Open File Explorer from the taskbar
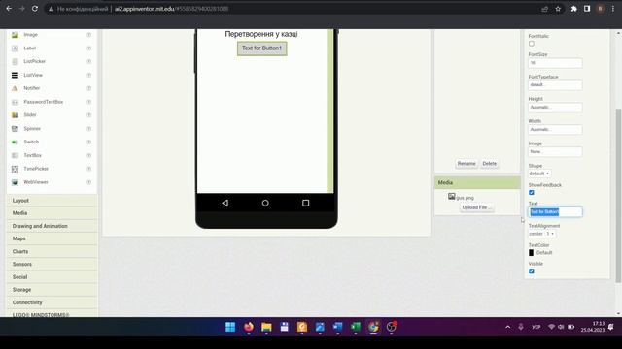This screenshot has width=622, height=349. point(266,327)
